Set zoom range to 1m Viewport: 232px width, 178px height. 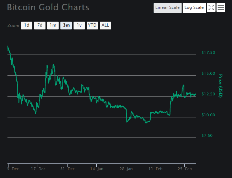(53, 26)
